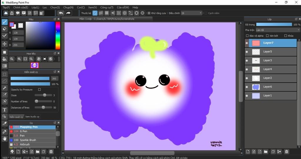Hide Layer7 visibility dot
The width and height of the screenshot is (301, 159).
(x=247, y=43)
